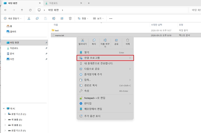Click the Share icon in toolbar
This screenshot has width=201, height=133.
pos(62,18)
